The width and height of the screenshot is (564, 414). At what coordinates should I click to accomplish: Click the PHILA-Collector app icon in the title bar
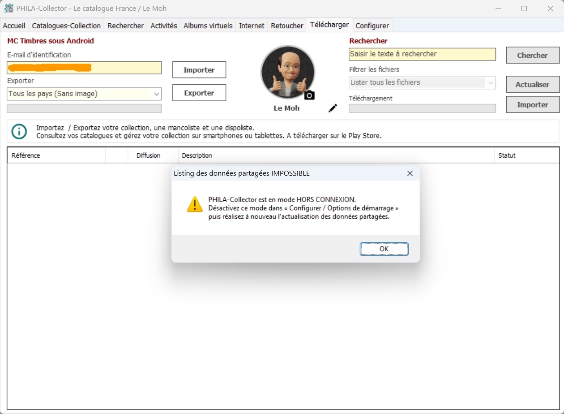click(9, 8)
